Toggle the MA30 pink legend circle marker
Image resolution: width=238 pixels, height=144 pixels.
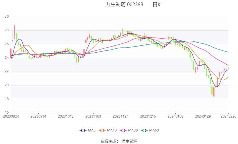coord(123,130)
